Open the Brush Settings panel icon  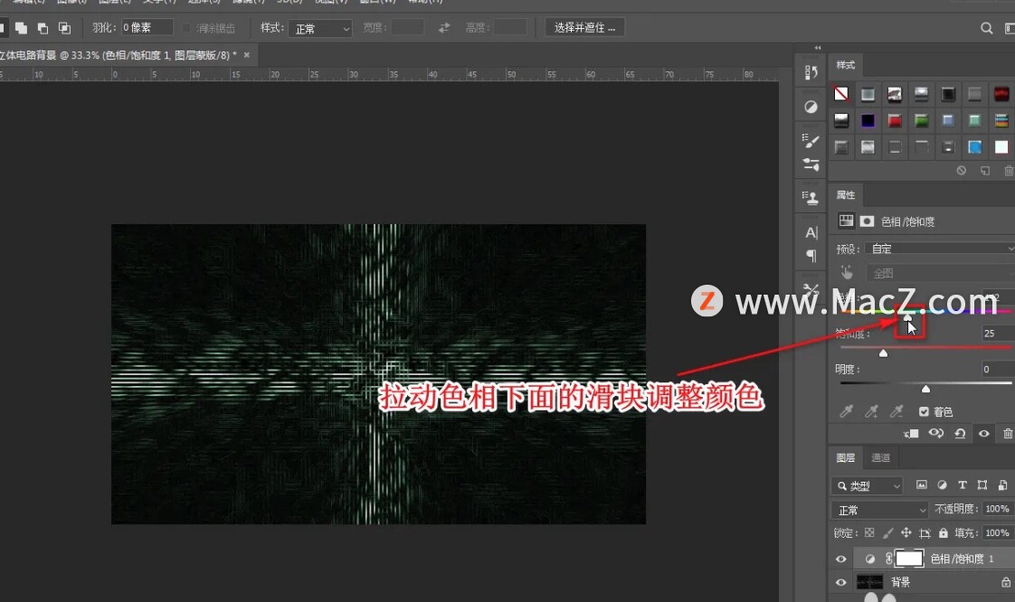(811, 140)
